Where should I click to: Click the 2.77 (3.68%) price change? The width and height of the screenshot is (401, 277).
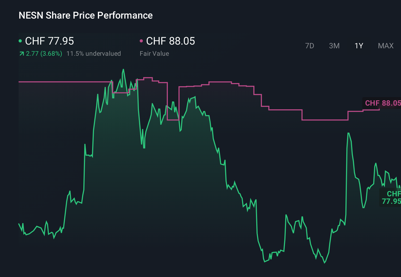44,54
